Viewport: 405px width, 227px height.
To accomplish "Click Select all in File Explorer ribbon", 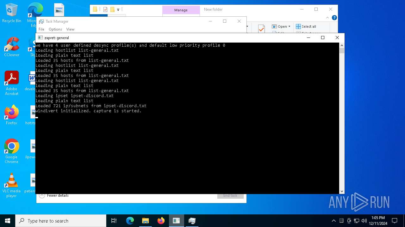I will point(306,26).
